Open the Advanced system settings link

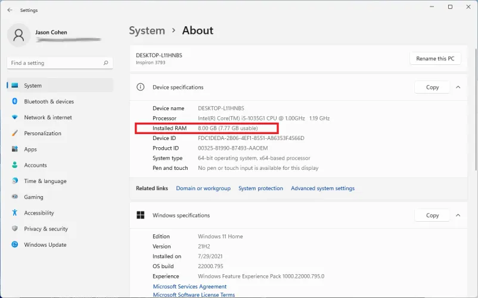pyautogui.click(x=322, y=188)
